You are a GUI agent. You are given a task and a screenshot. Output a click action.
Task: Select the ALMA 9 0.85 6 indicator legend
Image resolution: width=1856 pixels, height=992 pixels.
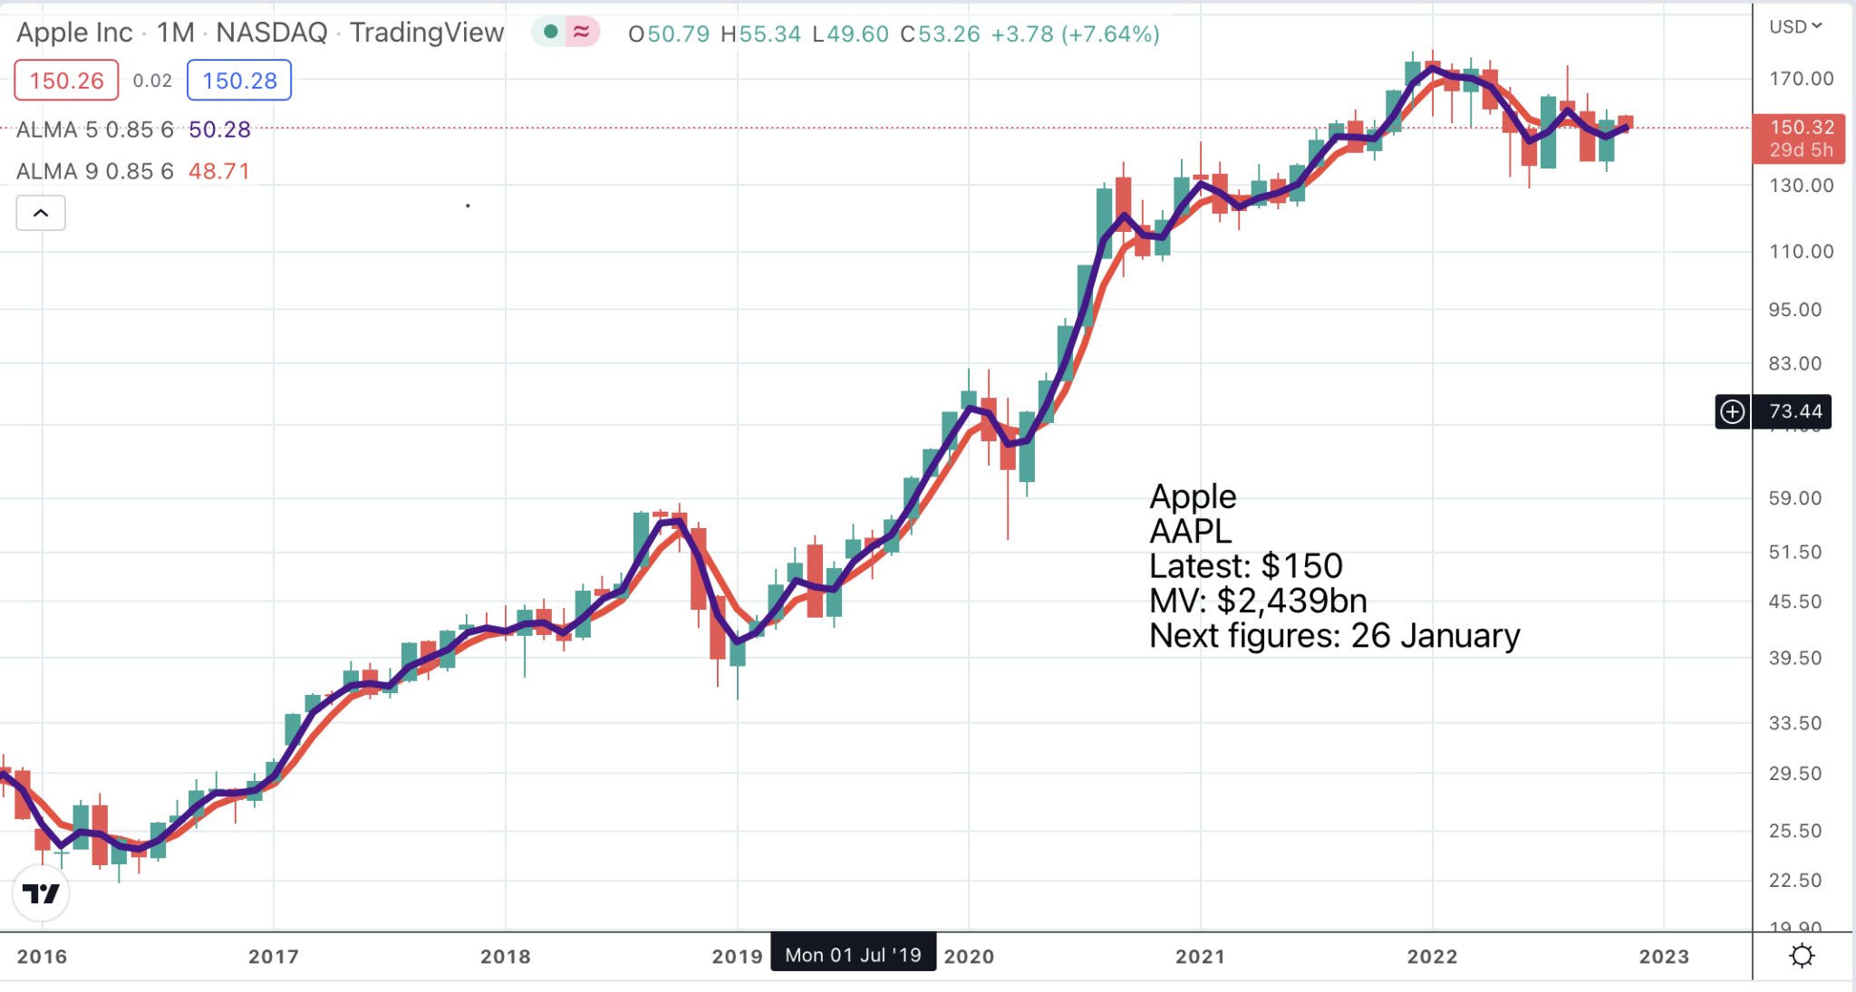click(95, 171)
